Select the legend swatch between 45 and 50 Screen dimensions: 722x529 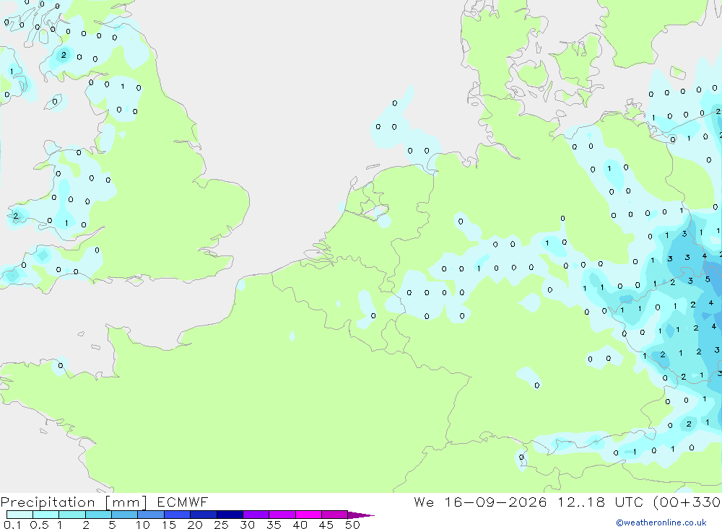[x=335, y=515]
